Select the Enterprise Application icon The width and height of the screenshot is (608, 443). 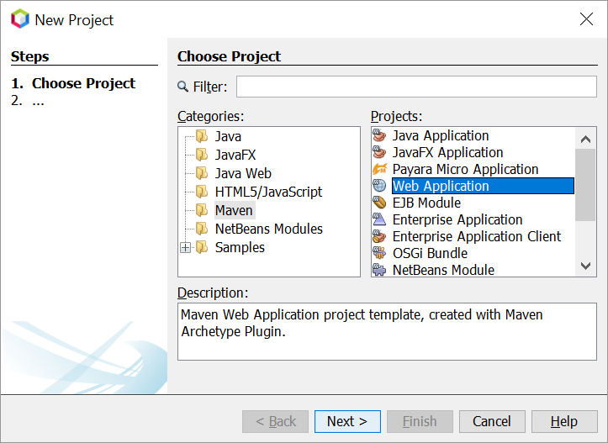(380, 220)
